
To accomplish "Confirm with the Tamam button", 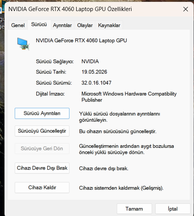I will tap(134, 209).
